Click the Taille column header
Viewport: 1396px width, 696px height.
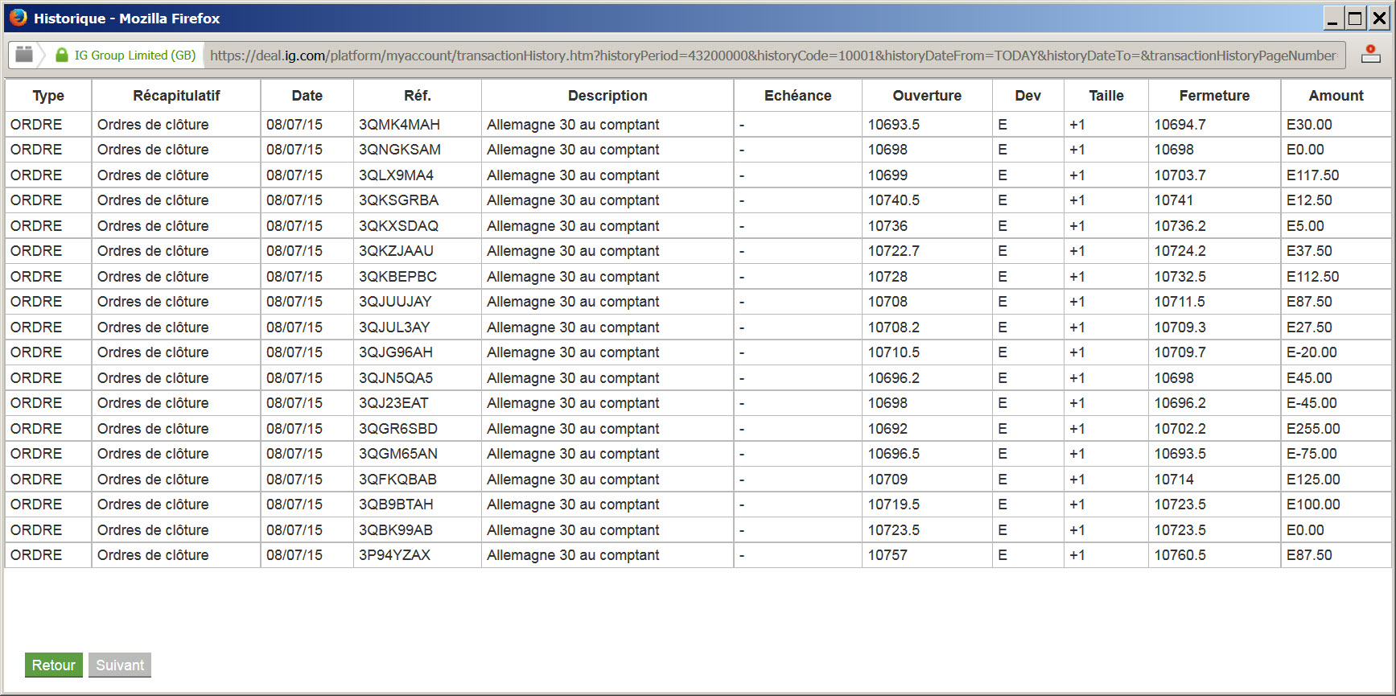(1106, 96)
